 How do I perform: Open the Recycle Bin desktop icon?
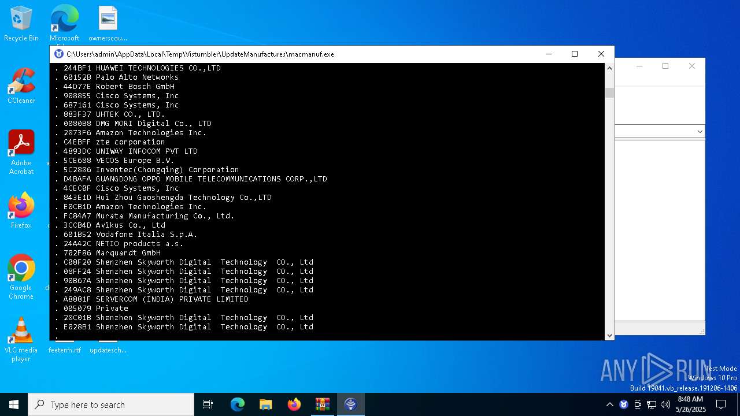[21, 24]
